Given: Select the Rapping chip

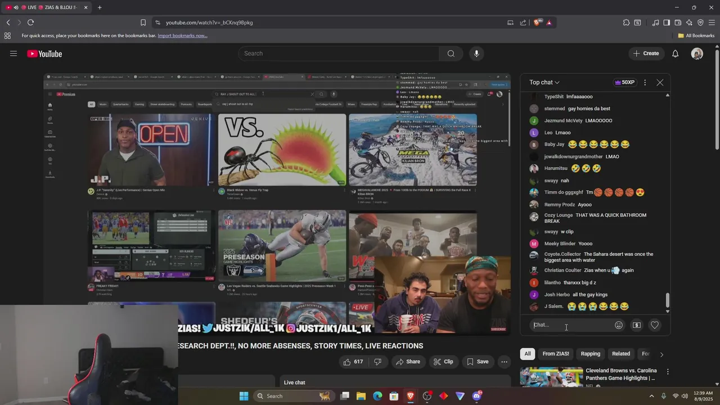Looking at the screenshot, I should [x=590, y=354].
